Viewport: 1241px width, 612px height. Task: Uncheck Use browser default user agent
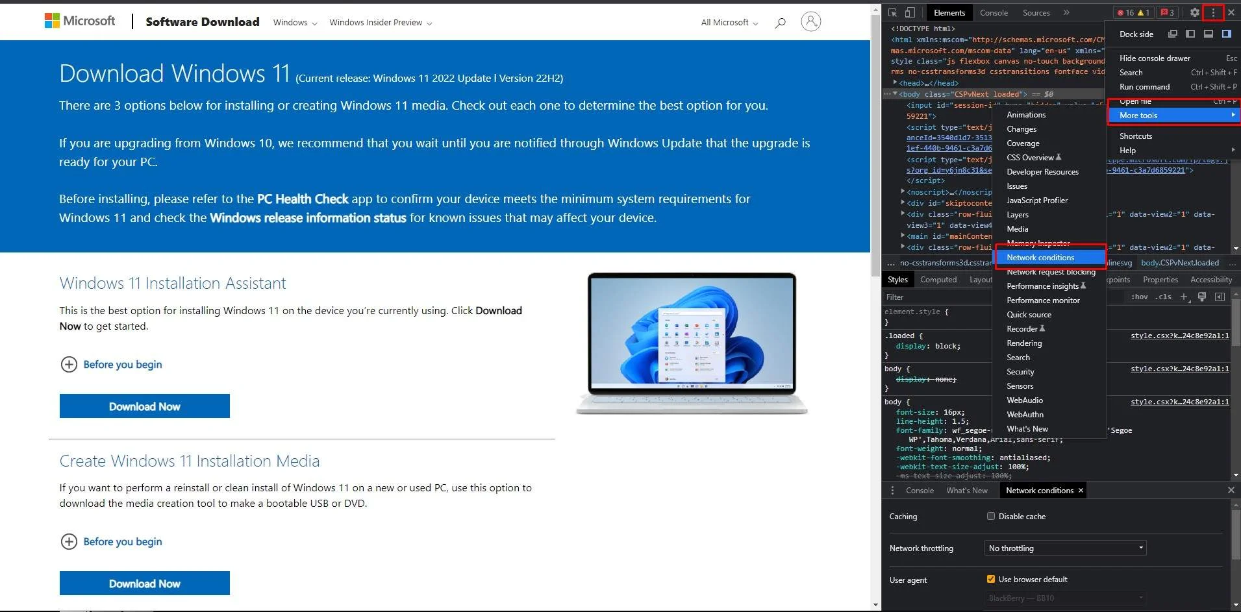[991, 580]
